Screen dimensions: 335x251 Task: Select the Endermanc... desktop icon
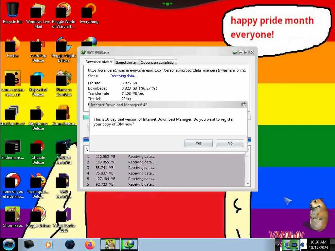pos(13,149)
